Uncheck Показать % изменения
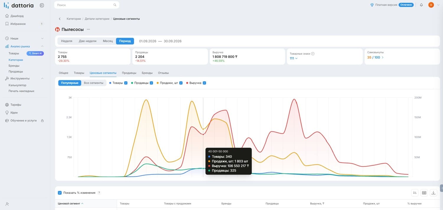443x210 pixels. [60, 193]
